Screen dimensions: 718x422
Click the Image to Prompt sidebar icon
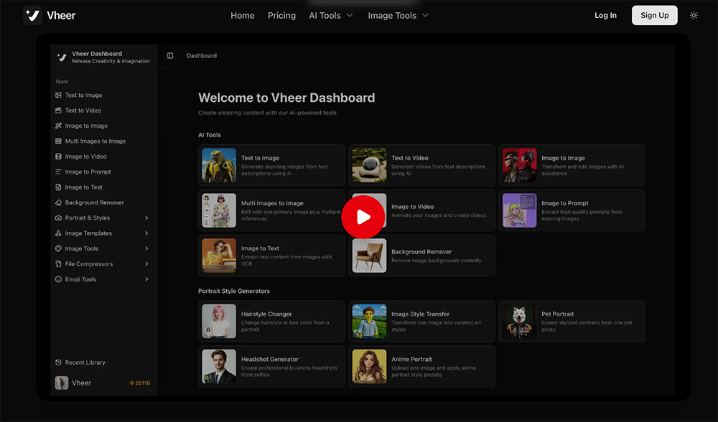pos(58,172)
